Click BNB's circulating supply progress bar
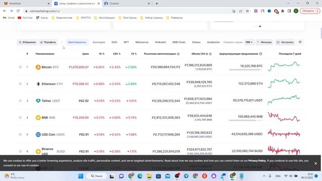 (x=246, y=120)
